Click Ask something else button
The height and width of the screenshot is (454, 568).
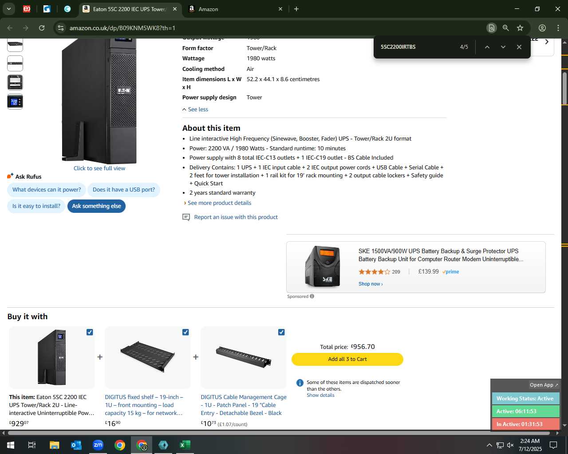click(96, 206)
